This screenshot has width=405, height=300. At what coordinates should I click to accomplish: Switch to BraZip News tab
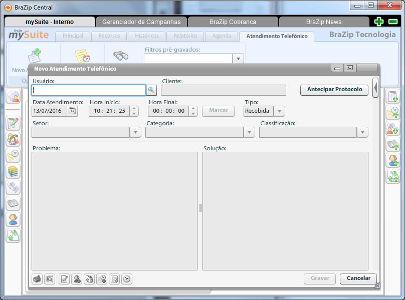[324, 22]
